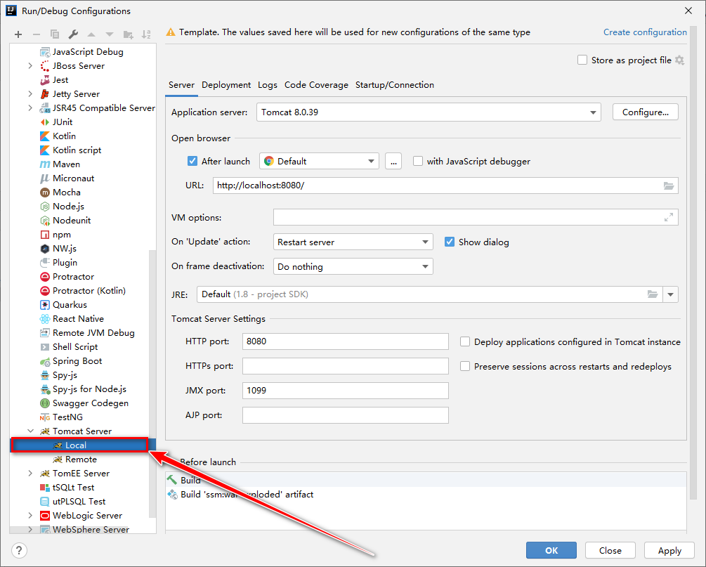Switch to the Logs tab
The image size is (706, 567).
click(x=268, y=85)
